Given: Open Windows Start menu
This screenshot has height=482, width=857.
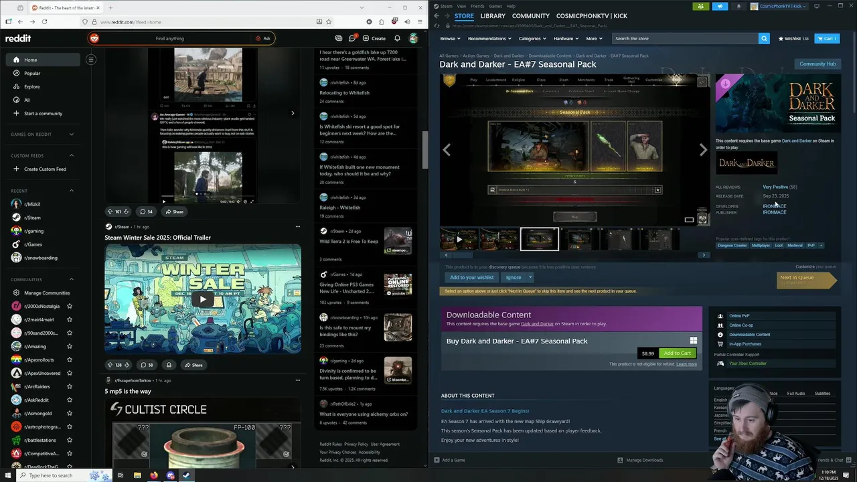Looking at the screenshot, I should (8, 475).
